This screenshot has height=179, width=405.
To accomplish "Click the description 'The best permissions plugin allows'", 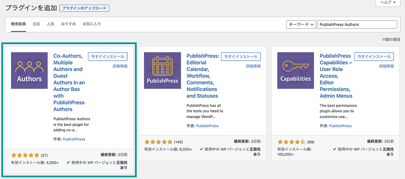I will (x=338, y=111).
